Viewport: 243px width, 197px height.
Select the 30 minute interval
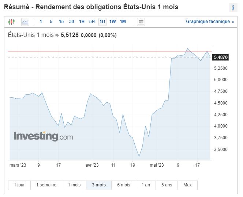(71, 22)
